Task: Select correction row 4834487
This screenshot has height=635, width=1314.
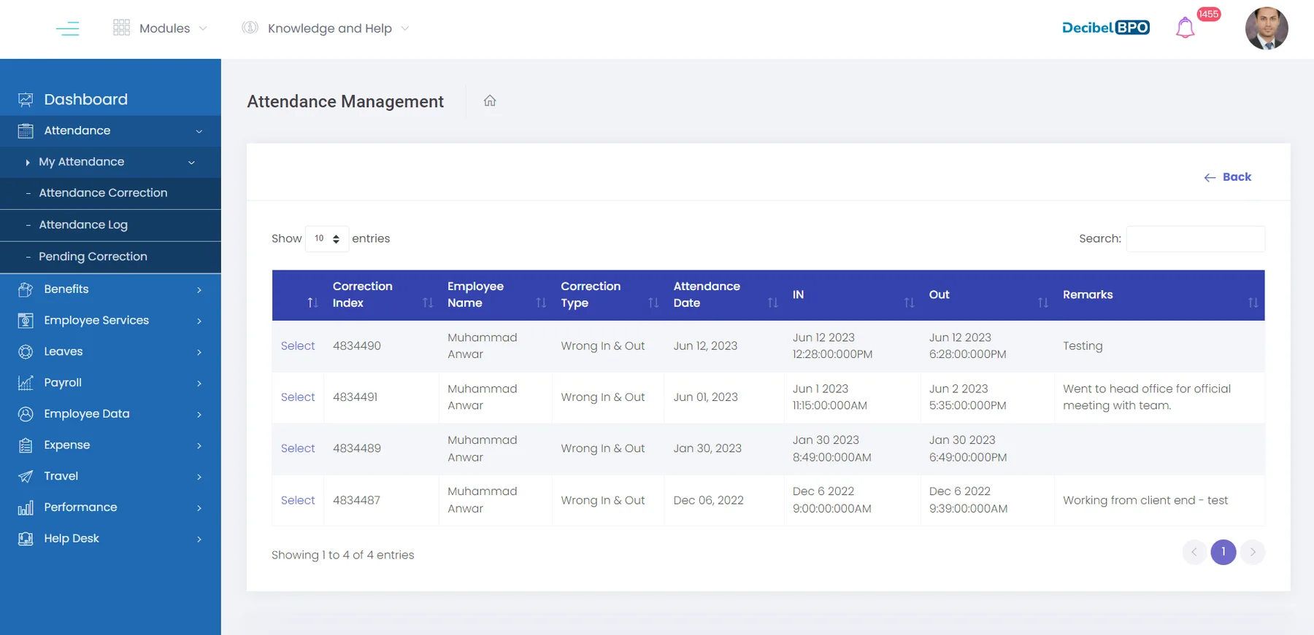Action: pos(298,500)
